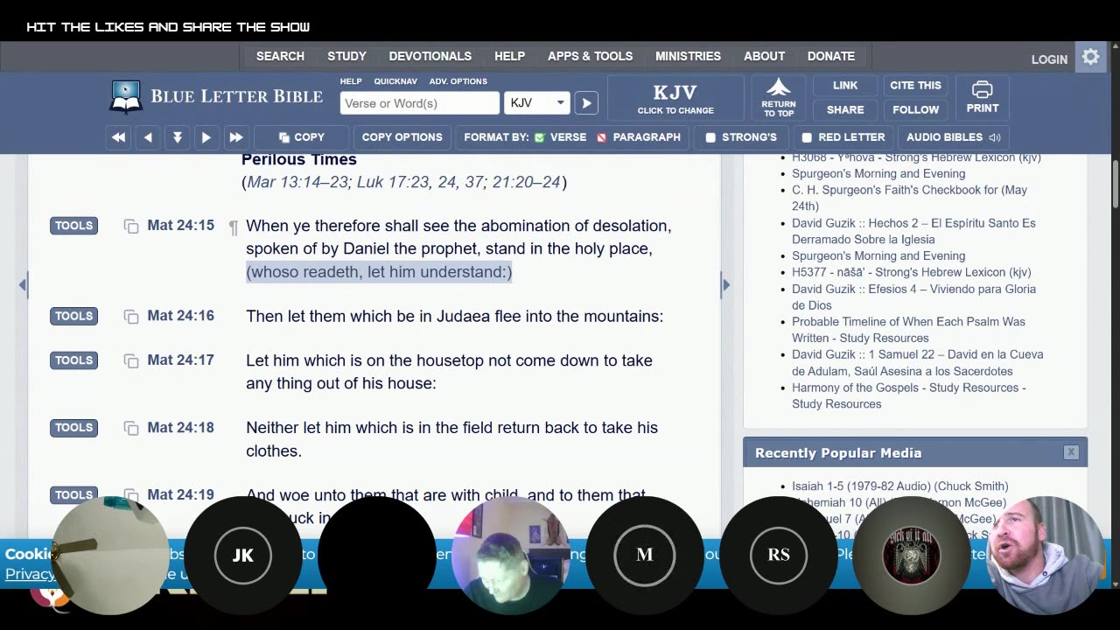Click the RS participant avatar
This screenshot has height=630, width=1120.
point(779,555)
